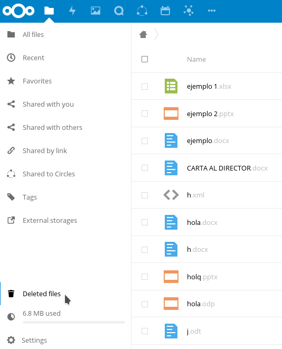Viewport: 282px width, 349px height.
Task: Click the storage quota pie icon
Action: pos(11,317)
